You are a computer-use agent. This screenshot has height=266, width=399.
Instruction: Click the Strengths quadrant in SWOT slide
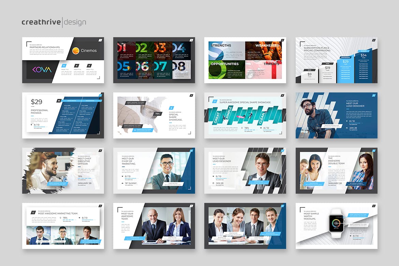coord(225,50)
